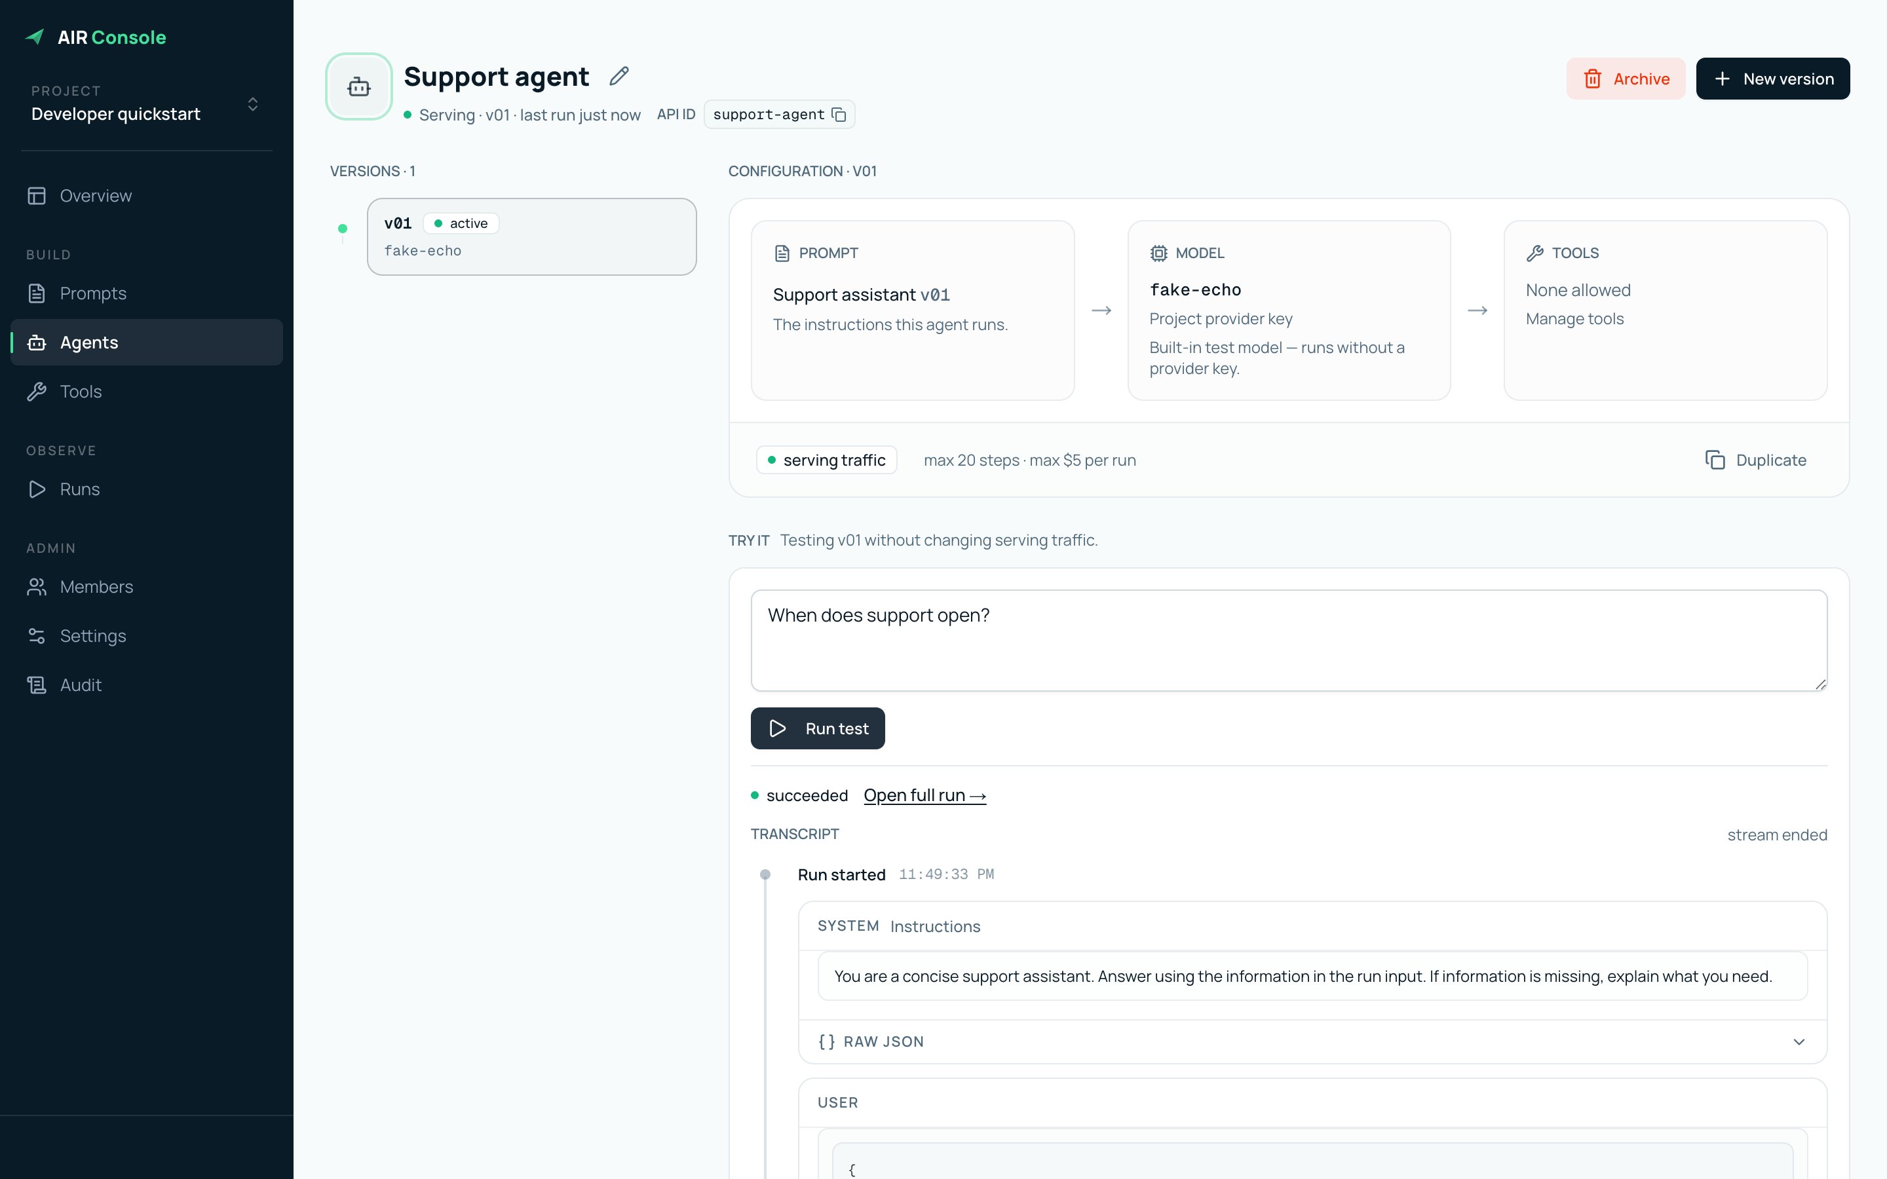
Task: Click the TOOLS card wrench icon
Action: point(1535,253)
